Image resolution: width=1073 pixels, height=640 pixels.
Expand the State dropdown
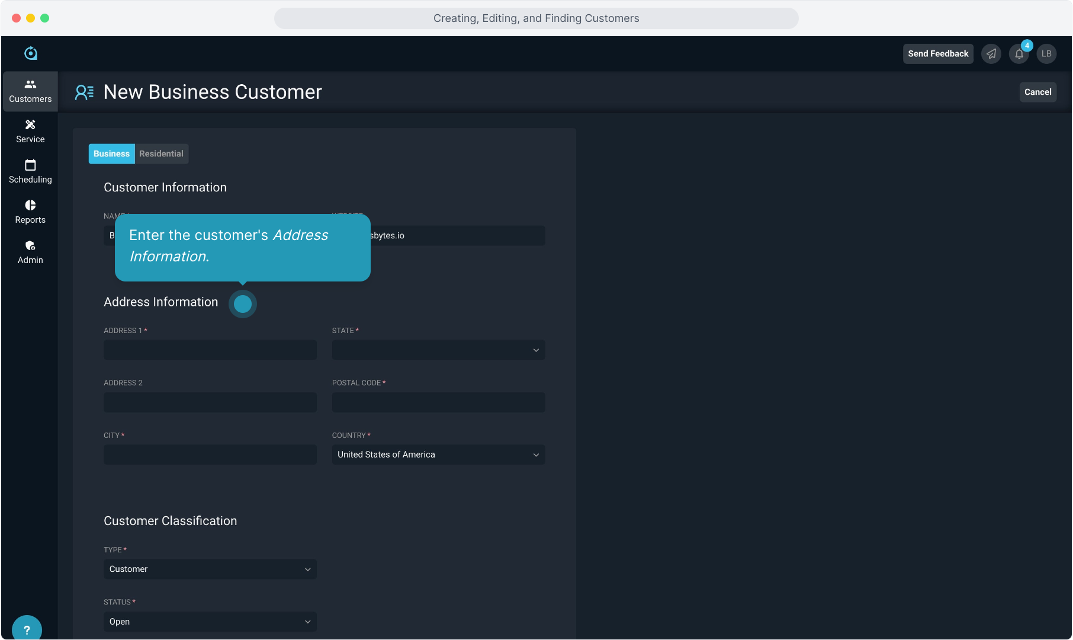[438, 350]
